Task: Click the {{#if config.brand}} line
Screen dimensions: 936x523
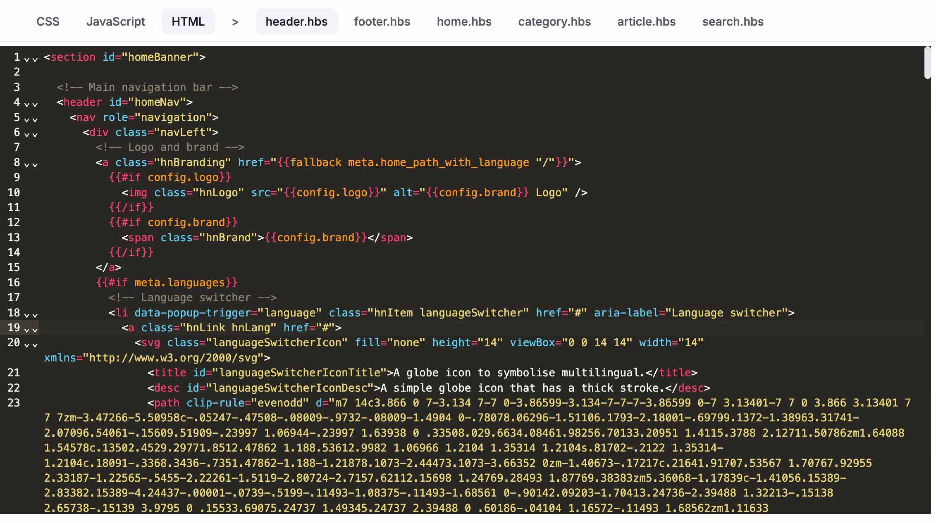Action: click(173, 222)
